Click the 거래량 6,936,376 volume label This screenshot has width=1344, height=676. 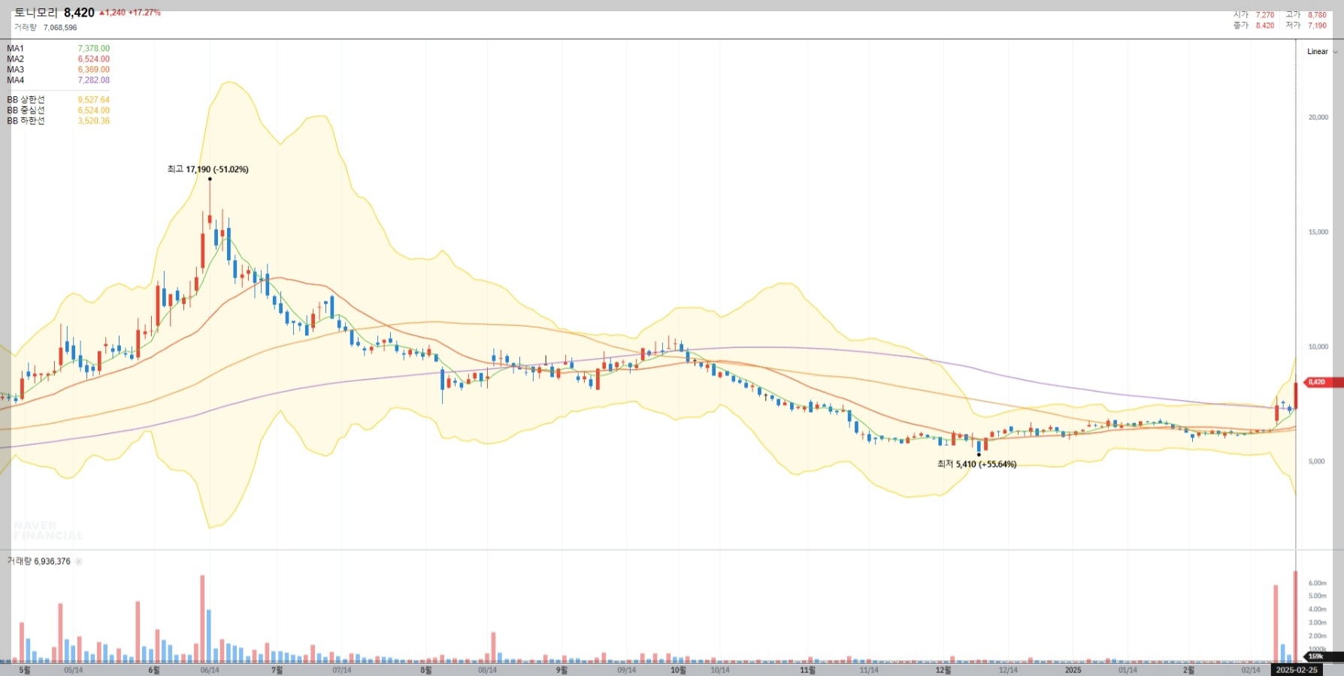pyautogui.click(x=39, y=562)
